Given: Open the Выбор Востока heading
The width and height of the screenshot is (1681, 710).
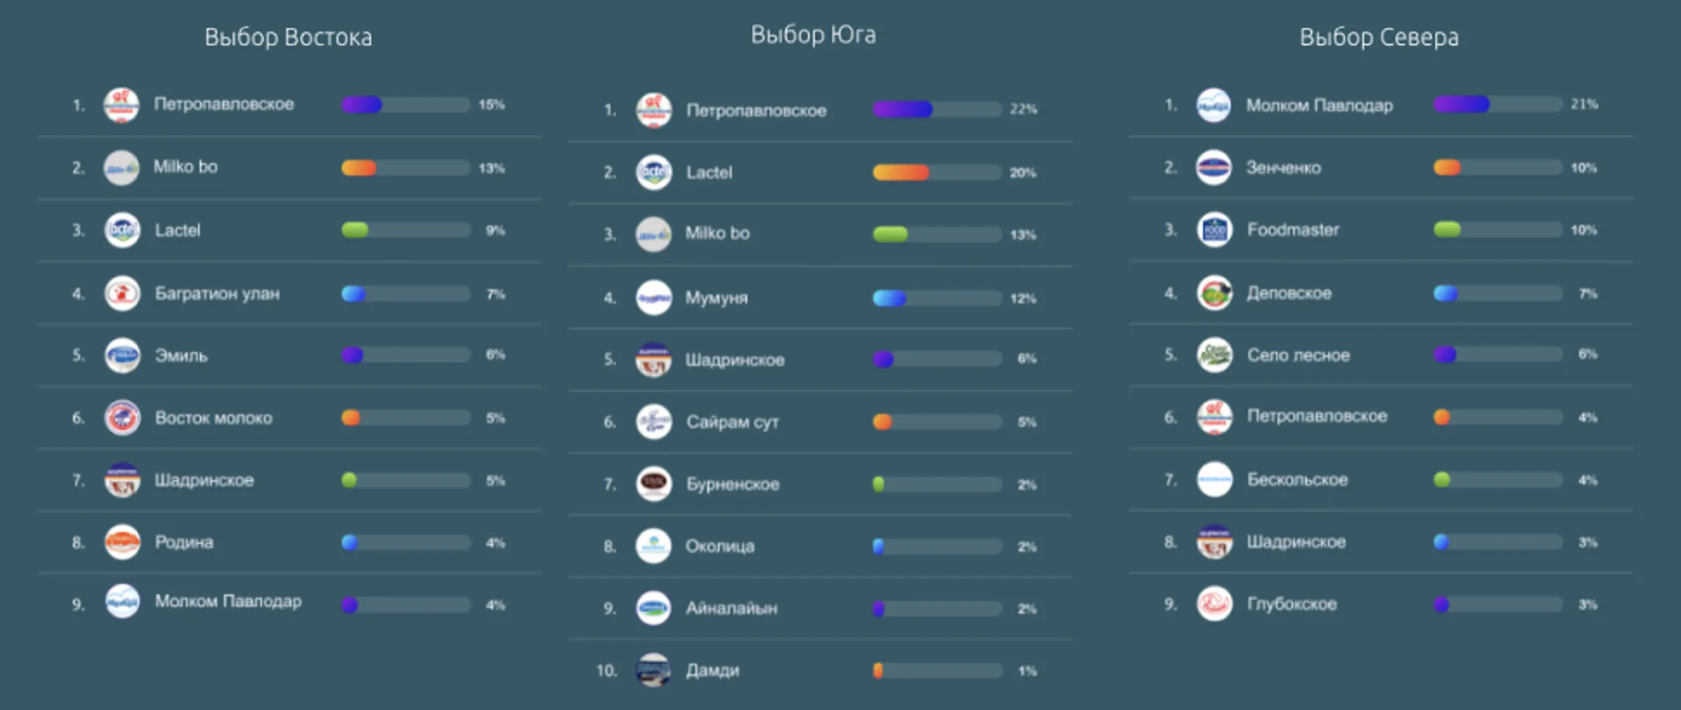Looking at the screenshot, I should pyautogui.click(x=288, y=37).
